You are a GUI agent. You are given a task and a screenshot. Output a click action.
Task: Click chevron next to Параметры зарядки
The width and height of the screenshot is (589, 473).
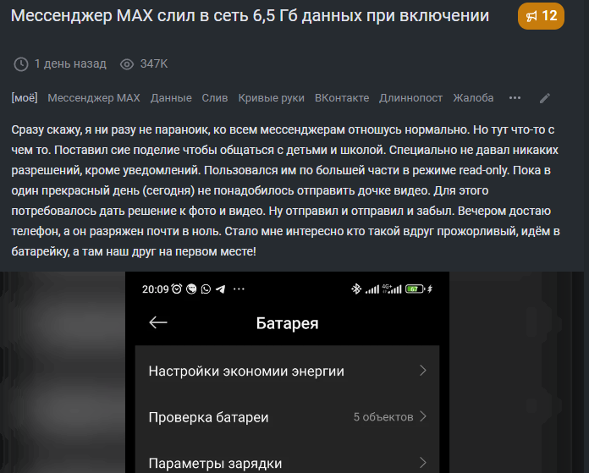[423, 463]
